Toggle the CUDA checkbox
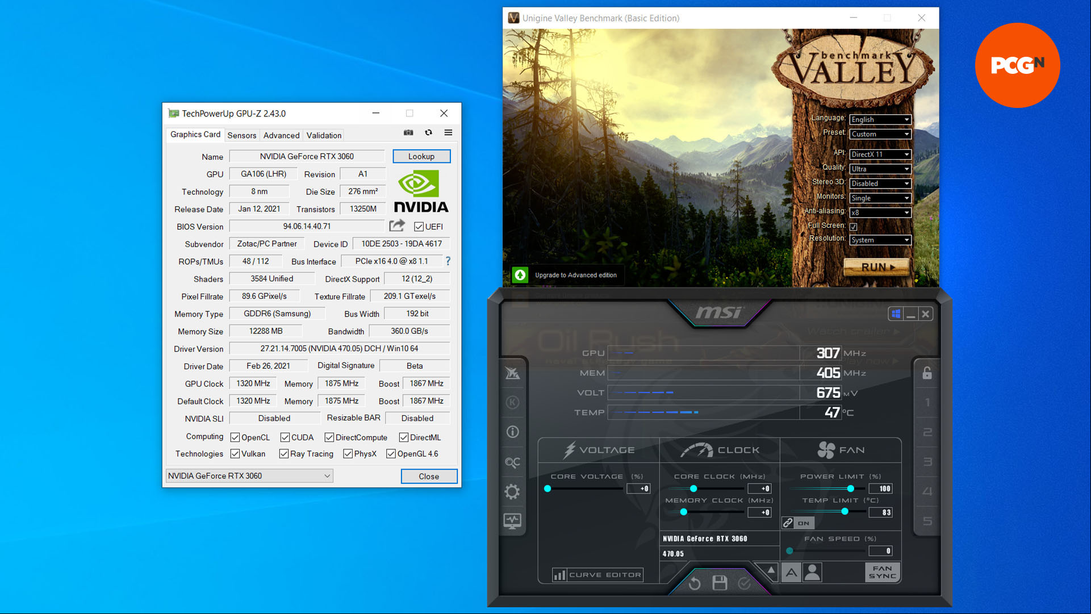Viewport: 1091px width, 614px height. [x=285, y=437]
